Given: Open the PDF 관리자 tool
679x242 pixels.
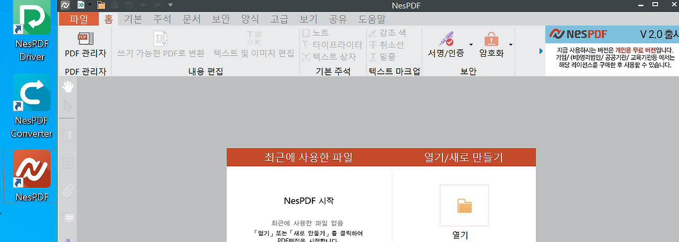Looking at the screenshot, I should [85, 45].
